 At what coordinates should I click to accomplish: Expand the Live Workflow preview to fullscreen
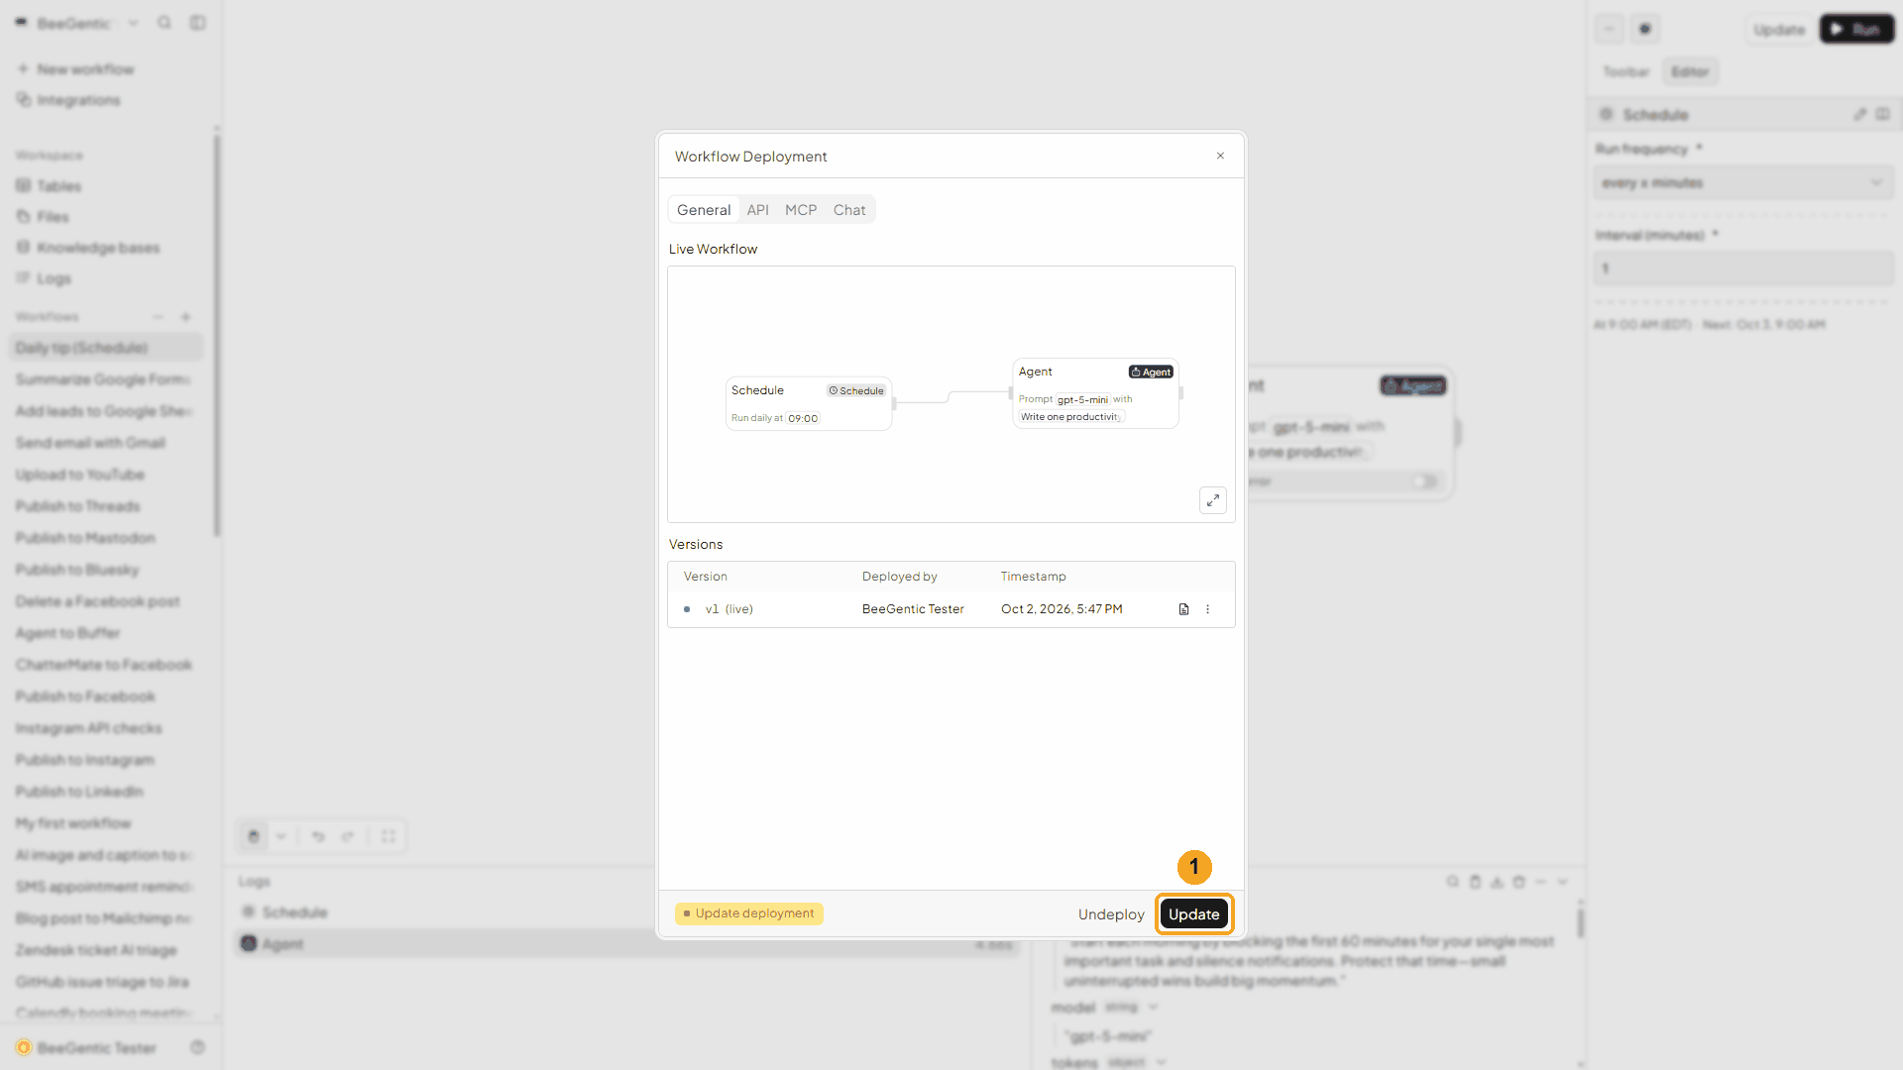pos(1213,500)
